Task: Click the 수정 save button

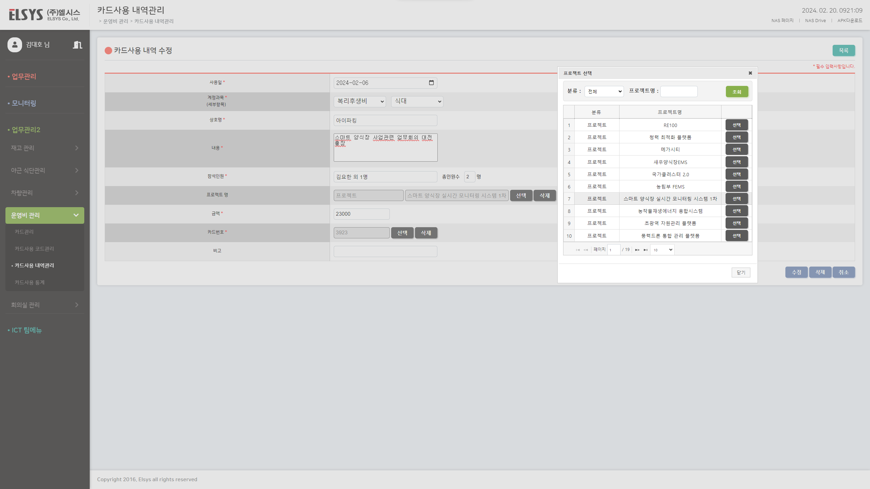Action: [797, 272]
